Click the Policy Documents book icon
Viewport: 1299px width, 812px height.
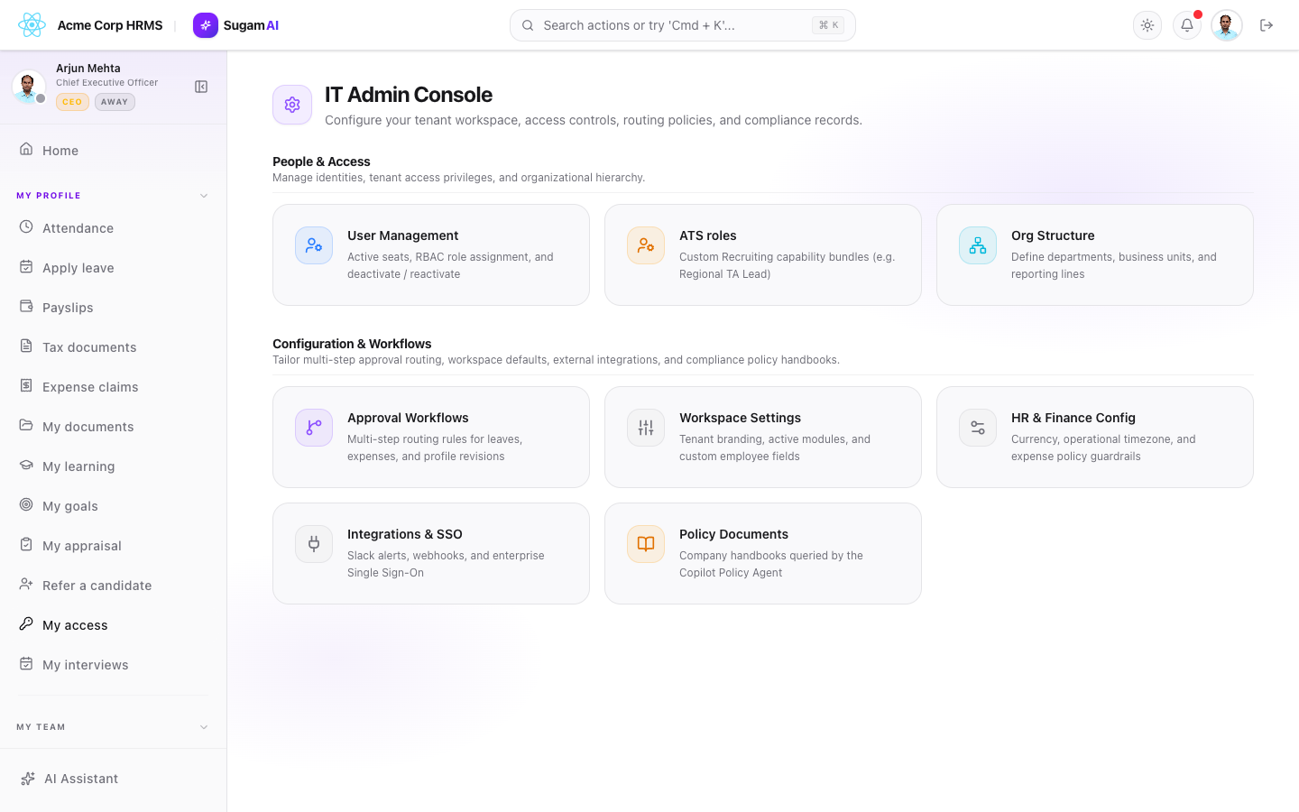point(646,544)
